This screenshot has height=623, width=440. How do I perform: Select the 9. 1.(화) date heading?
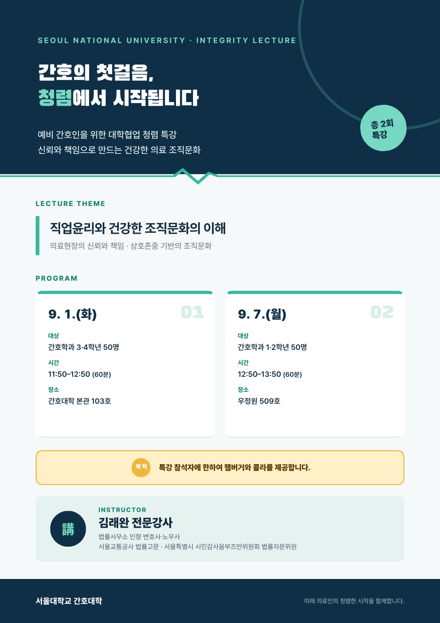point(73,314)
